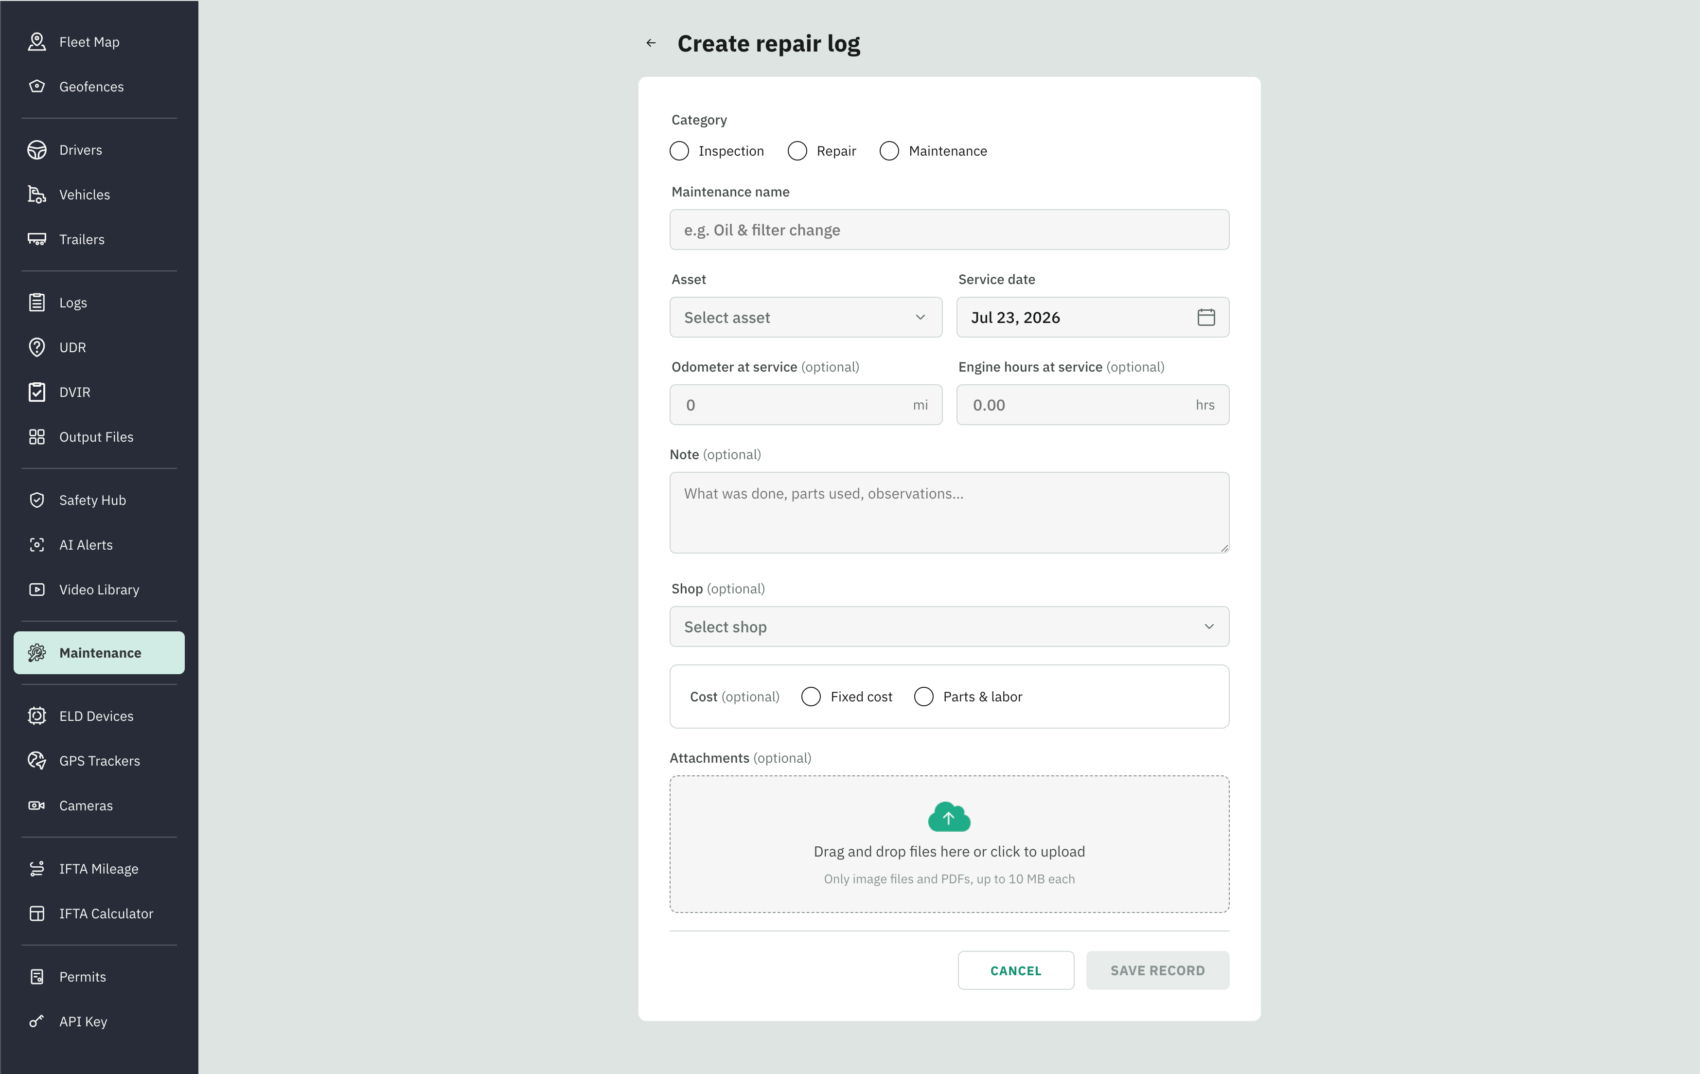Image resolution: width=1700 pixels, height=1074 pixels.
Task: Click the Video Library play icon
Action: tap(36, 590)
